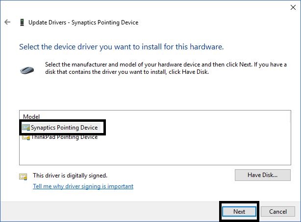301x222 pixels.
Task: Click the mouse hardware icon
Action: coord(27,70)
